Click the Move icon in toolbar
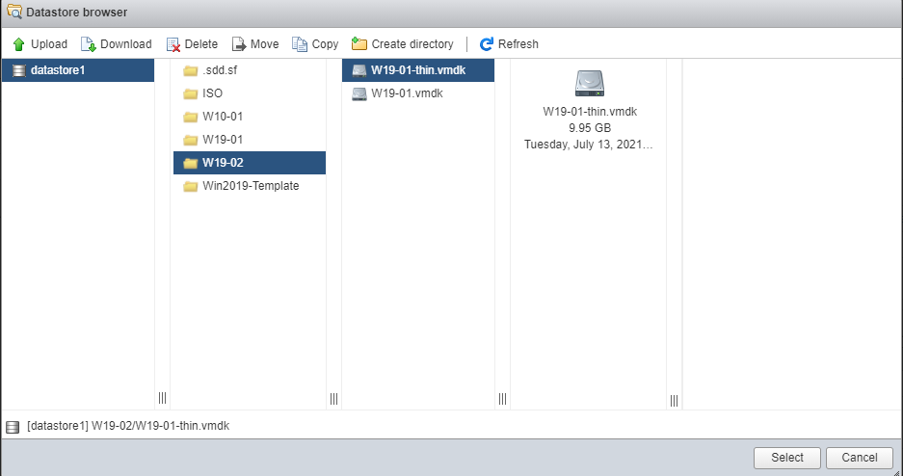The height and width of the screenshot is (476, 903). point(239,44)
